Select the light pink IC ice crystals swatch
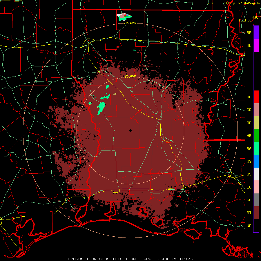 256,187
